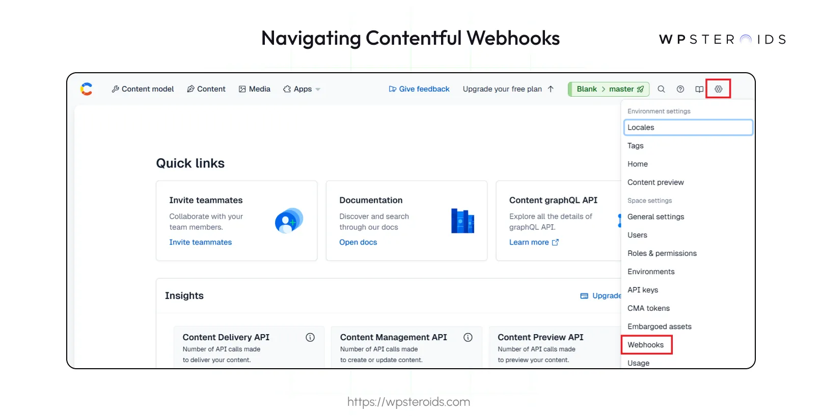Go to the Content section
The height and width of the screenshot is (416, 821).
tap(206, 89)
